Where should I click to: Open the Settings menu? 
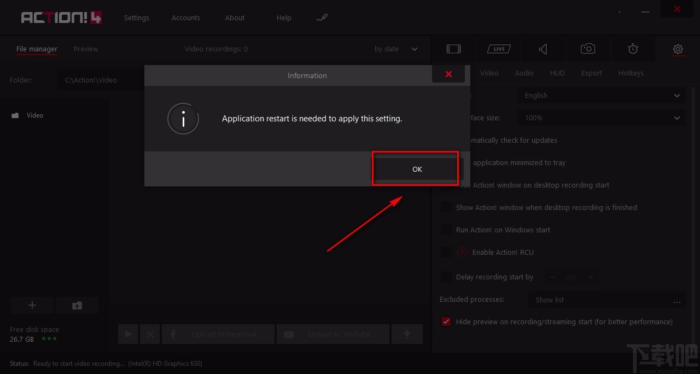click(137, 17)
